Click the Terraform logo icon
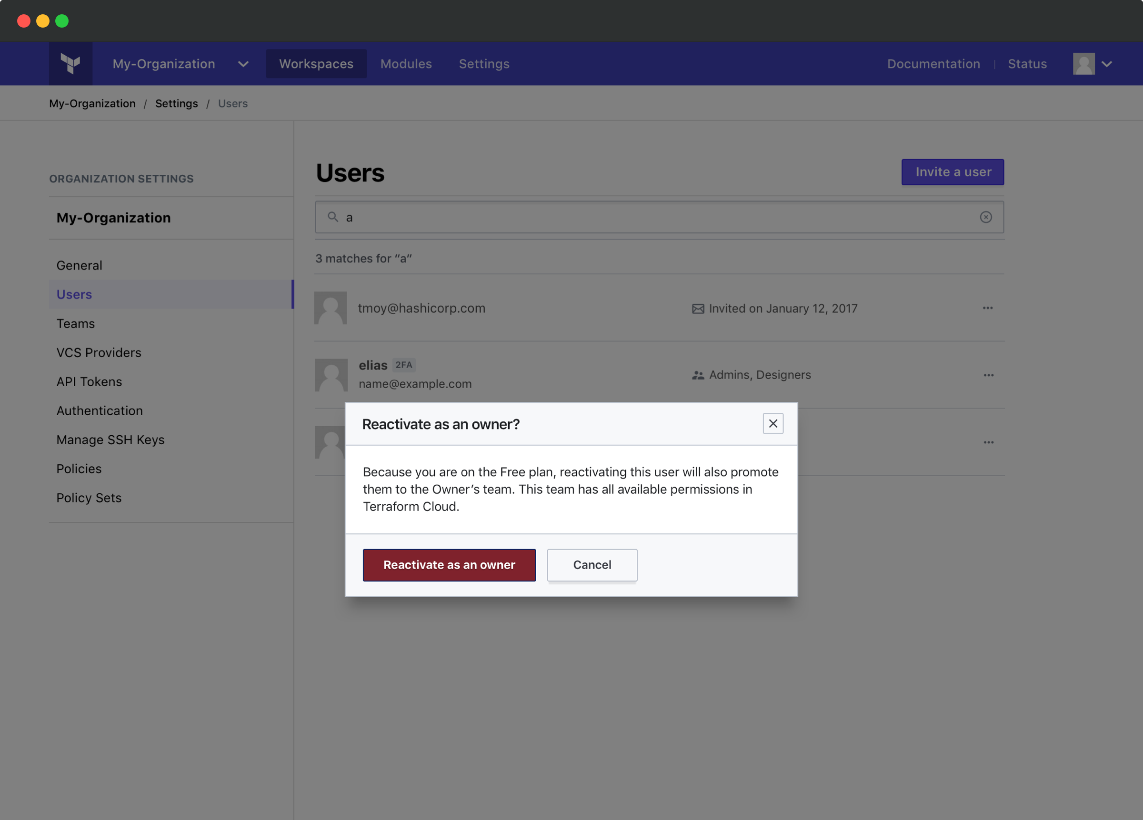The image size is (1143, 820). pos(70,63)
